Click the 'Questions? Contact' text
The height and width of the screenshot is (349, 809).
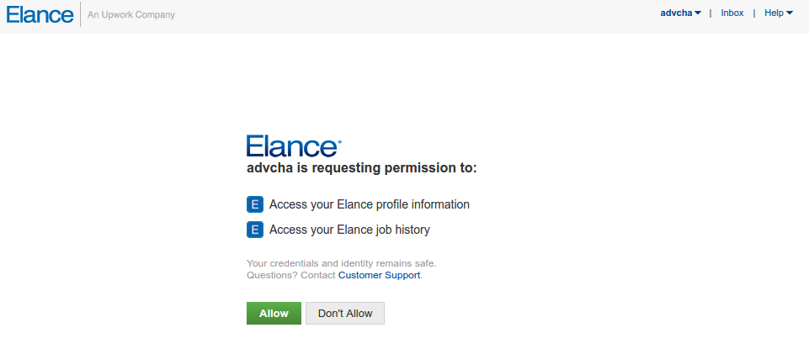(291, 275)
